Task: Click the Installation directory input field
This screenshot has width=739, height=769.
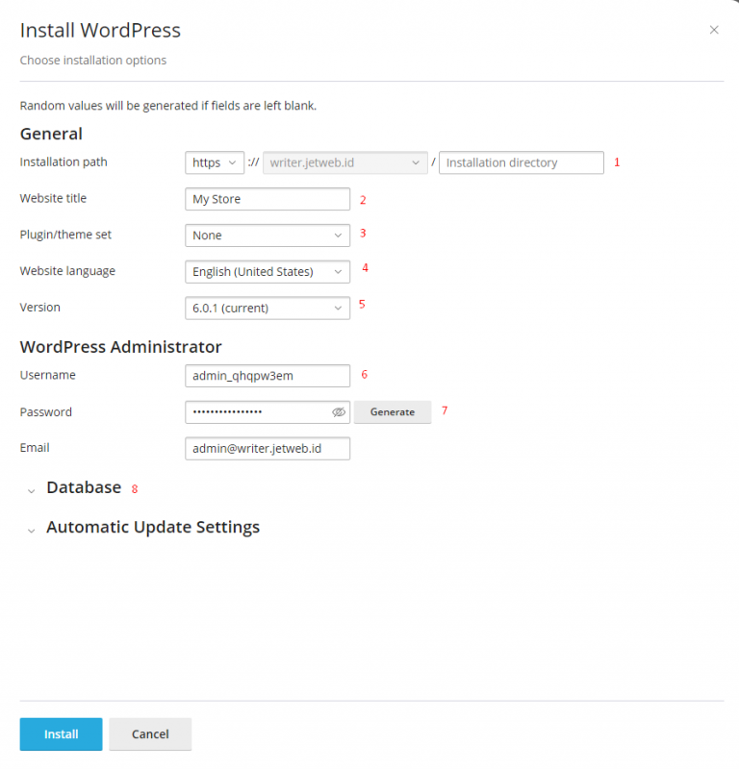Action: click(521, 162)
